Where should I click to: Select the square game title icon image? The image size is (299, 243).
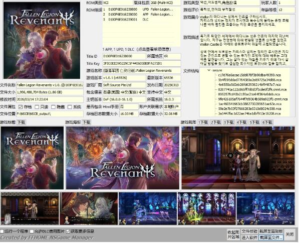click(x=32, y=158)
